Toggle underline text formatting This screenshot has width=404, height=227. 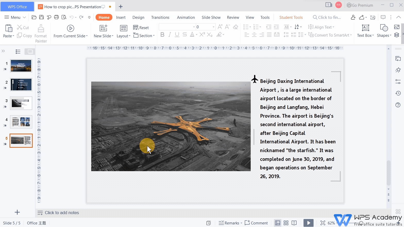pyautogui.click(x=177, y=34)
